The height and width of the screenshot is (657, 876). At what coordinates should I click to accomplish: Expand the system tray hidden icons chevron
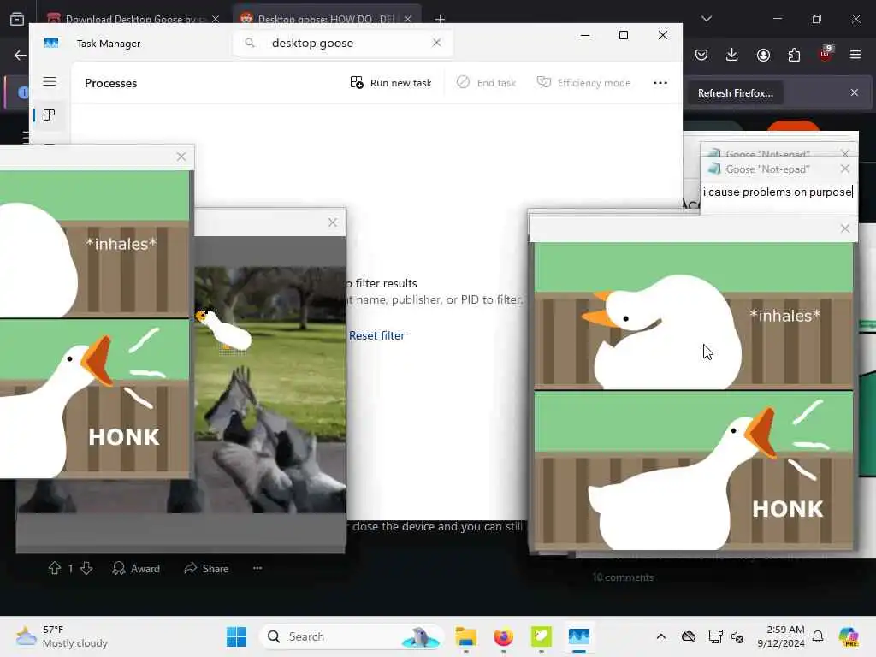click(x=661, y=636)
